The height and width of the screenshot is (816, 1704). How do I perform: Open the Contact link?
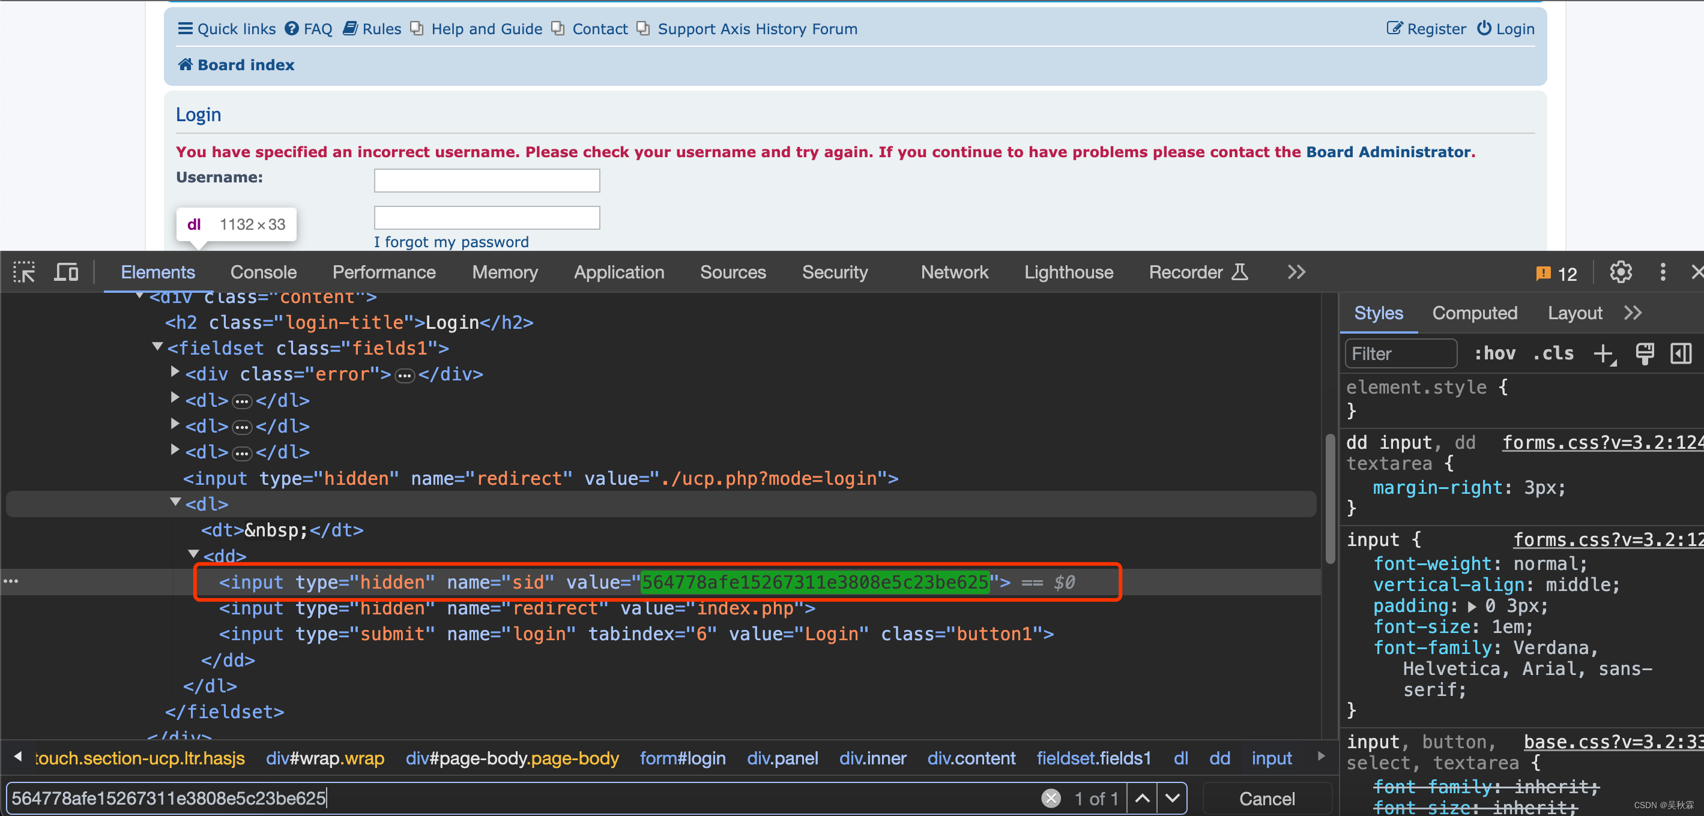click(x=599, y=28)
